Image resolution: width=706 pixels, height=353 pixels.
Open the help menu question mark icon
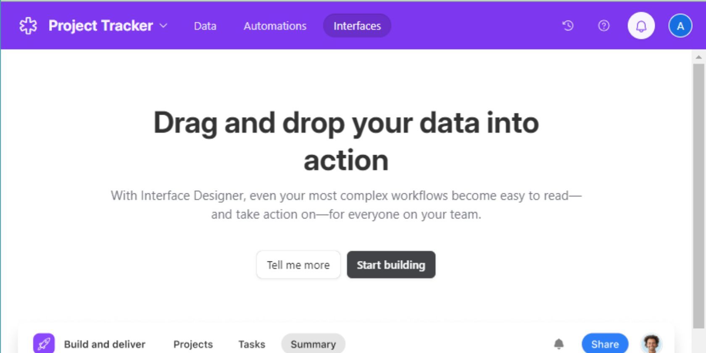coord(603,26)
